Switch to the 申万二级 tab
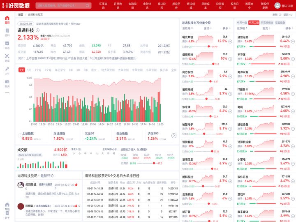Screen dimensions: 296x222 (254, 23)
